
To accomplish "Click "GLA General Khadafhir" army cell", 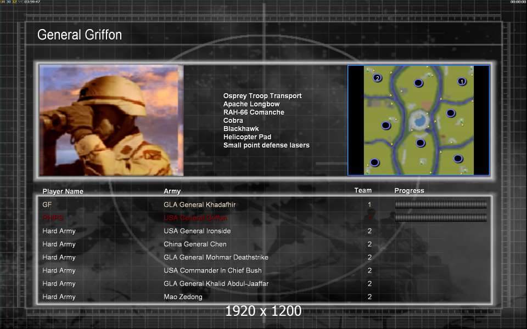I will coord(200,205).
